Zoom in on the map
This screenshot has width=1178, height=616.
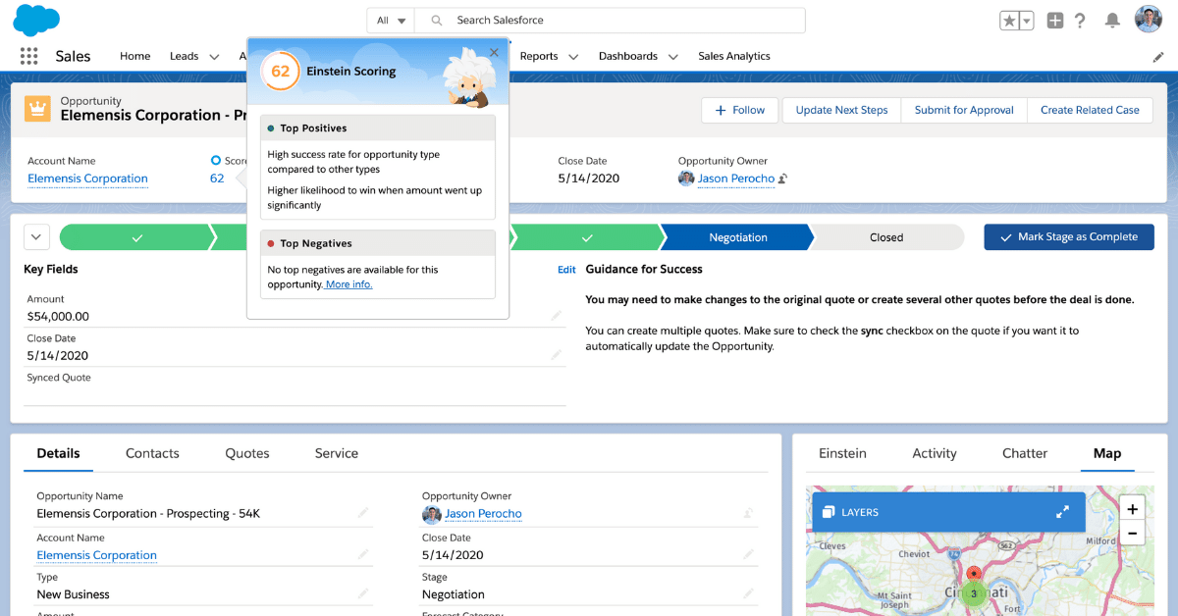(1132, 509)
